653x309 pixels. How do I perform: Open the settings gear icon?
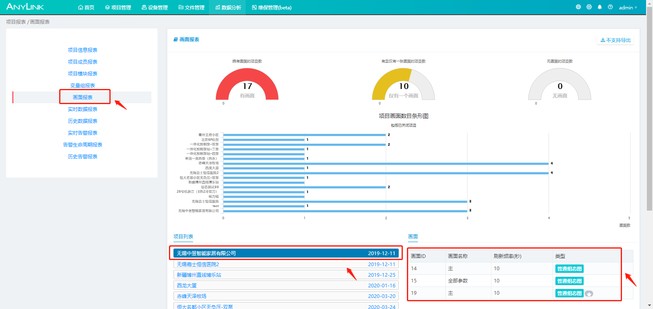click(589, 7)
